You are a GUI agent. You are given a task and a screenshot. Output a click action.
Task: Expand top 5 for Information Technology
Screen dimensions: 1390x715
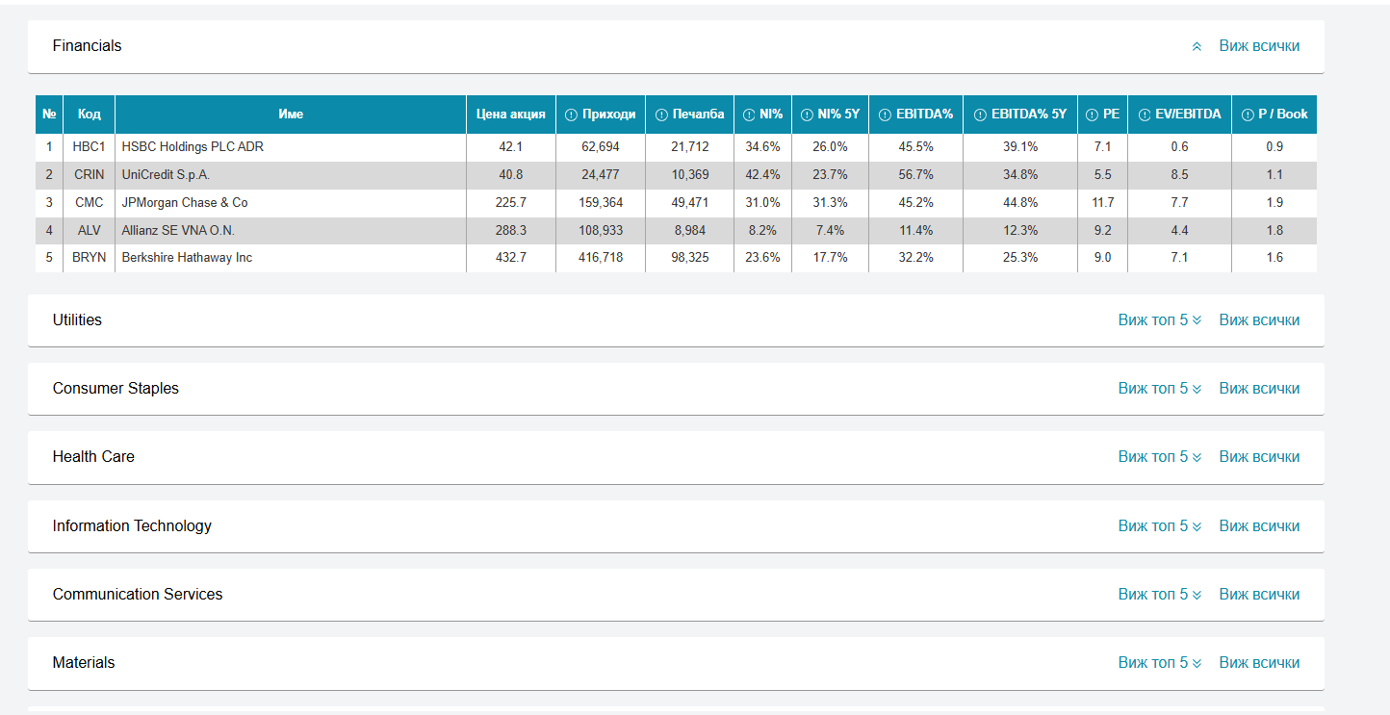point(1160,526)
